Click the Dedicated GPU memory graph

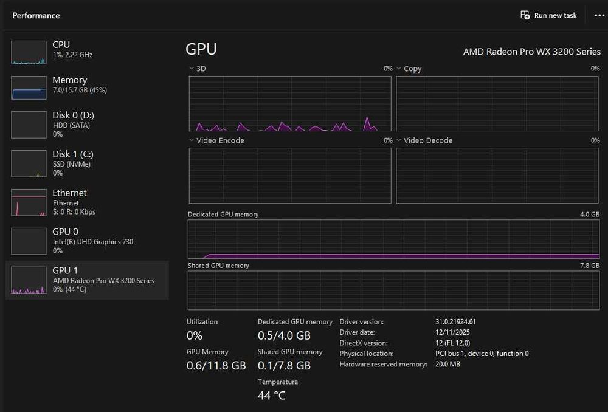[x=393, y=239]
